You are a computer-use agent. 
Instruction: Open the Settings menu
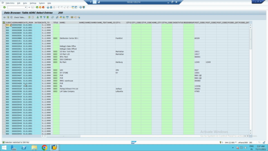(x=33, y=3)
